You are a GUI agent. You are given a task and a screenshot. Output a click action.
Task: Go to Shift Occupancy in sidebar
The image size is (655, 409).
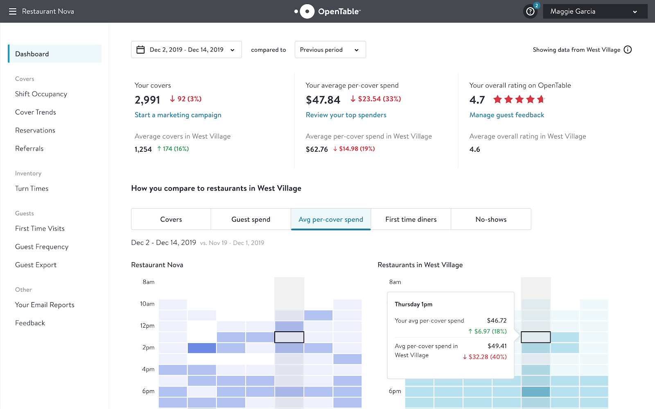click(41, 94)
